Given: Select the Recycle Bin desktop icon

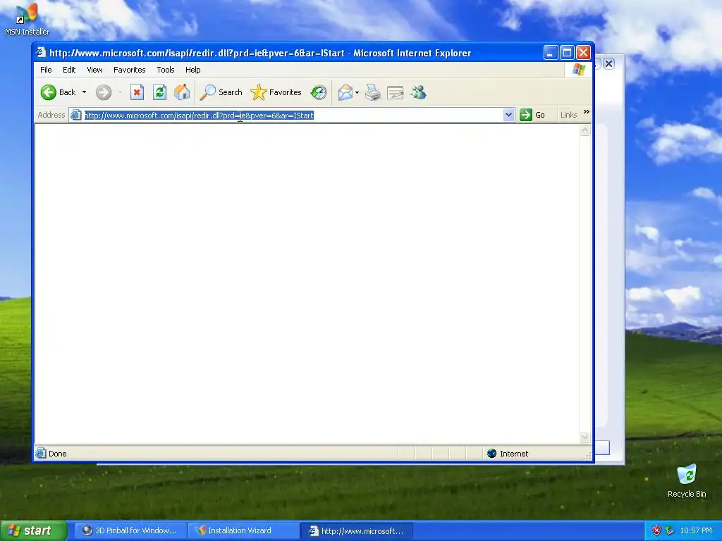Looking at the screenshot, I should [x=687, y=480].
